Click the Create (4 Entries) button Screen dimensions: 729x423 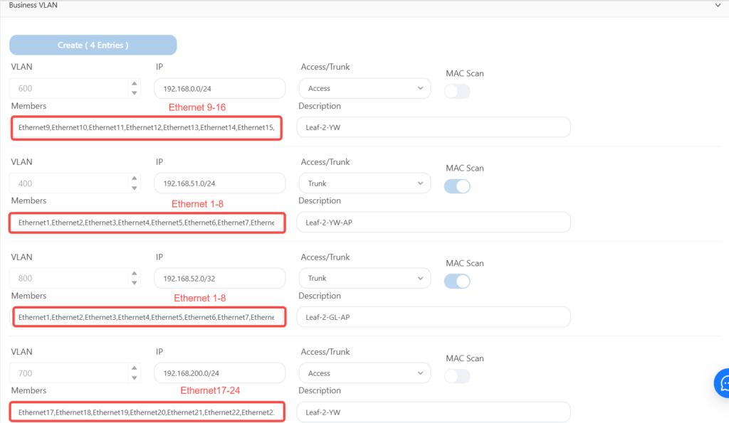tap(93, 45)
